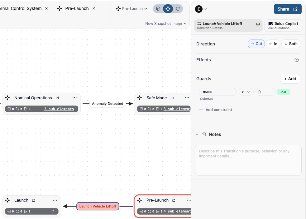The image size is (306, 219).
Task: Click into the Notes description text area
Action: coord(248,160)
